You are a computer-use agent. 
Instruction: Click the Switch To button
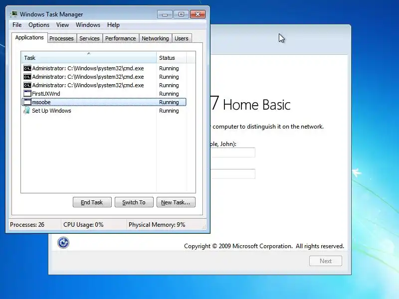[134, 202]
